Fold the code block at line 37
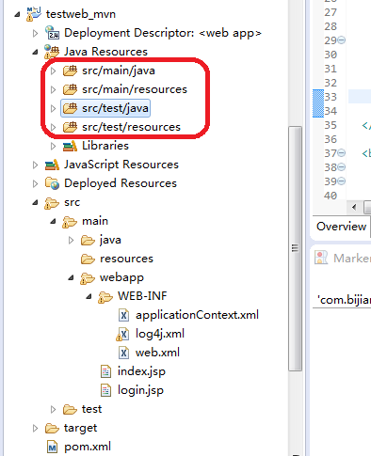Viewport: 371px width, 456px height. pyautogui.click(x=342, y=153)
